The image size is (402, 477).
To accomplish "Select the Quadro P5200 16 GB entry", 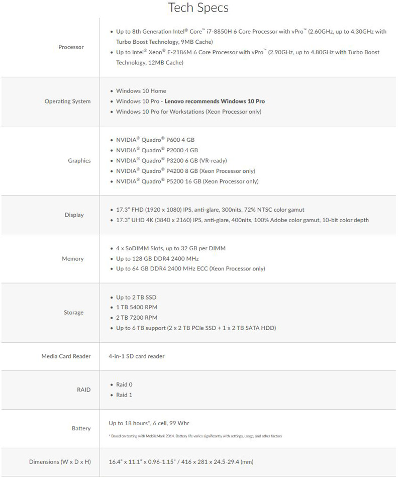I will tap(187, 181).
